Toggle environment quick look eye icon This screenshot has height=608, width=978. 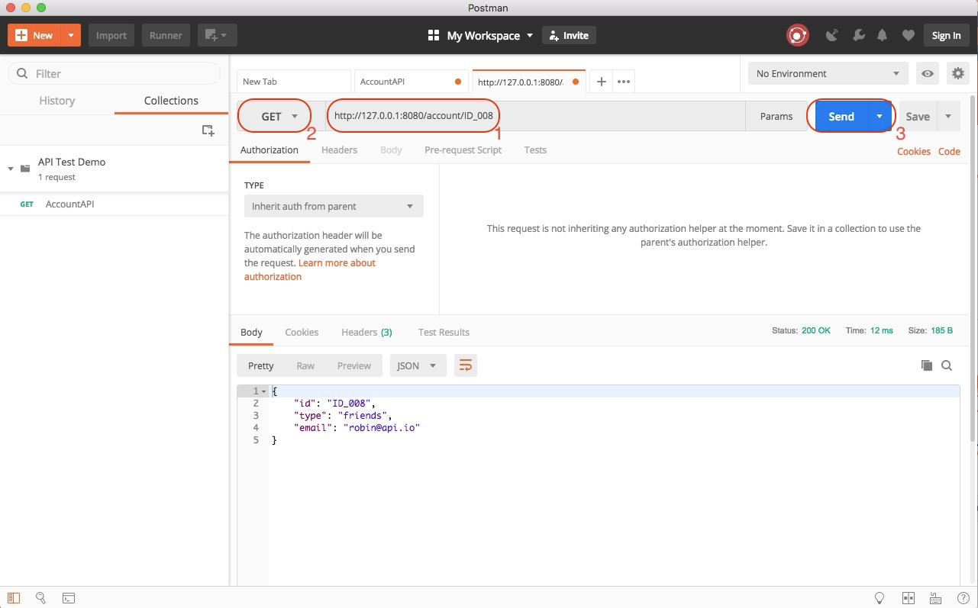pyautogui.click(x=928, y=73)
